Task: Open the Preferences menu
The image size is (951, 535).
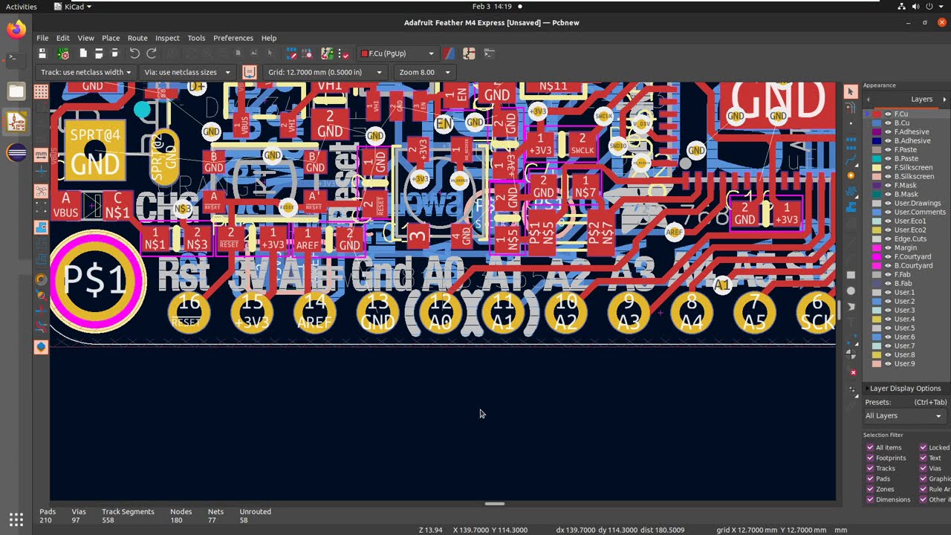Action: pyautogui.click(x=233, y=38)
